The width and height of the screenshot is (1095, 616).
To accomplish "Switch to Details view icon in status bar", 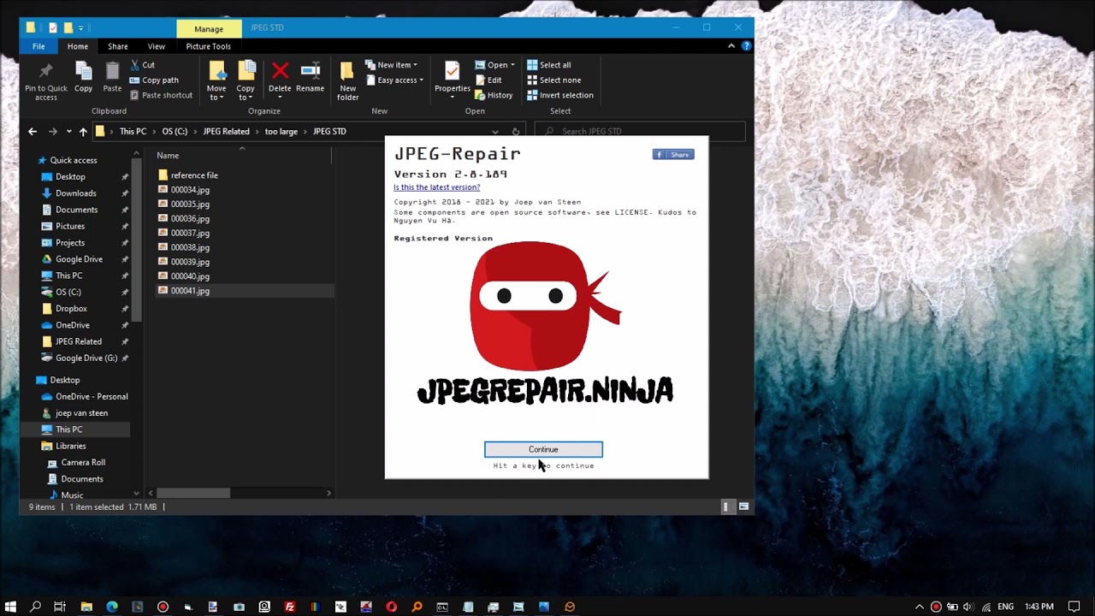I will tap(726, 506).
